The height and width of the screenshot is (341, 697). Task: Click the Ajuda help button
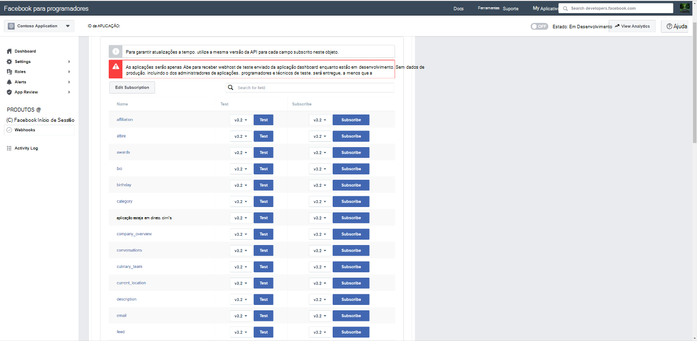tap(675, 26)
